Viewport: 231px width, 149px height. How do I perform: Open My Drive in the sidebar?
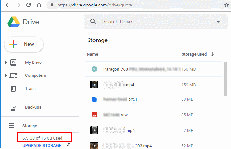(33, 63)
